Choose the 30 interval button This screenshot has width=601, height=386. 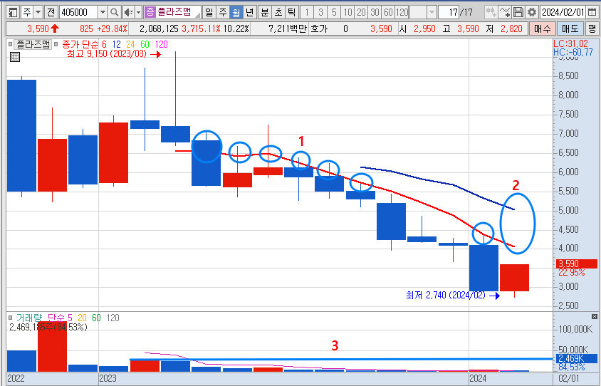point(375,12)
